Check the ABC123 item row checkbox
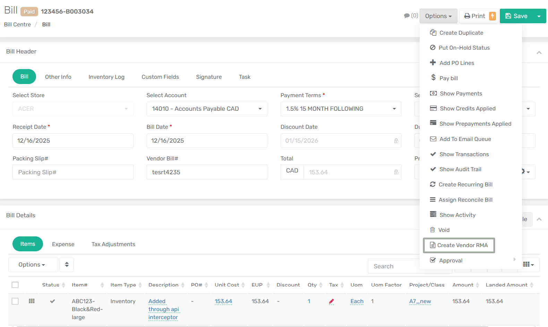The image size is (548, 327). click(15, 301)
